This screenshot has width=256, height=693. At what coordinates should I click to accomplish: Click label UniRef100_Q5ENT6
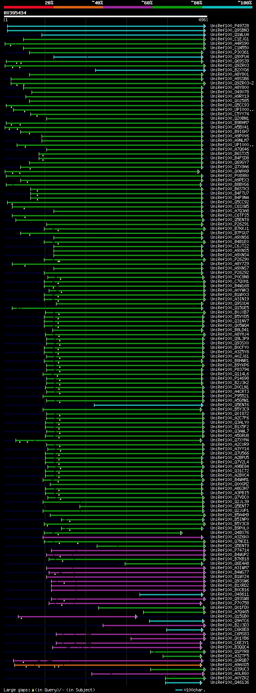(230, 405)
